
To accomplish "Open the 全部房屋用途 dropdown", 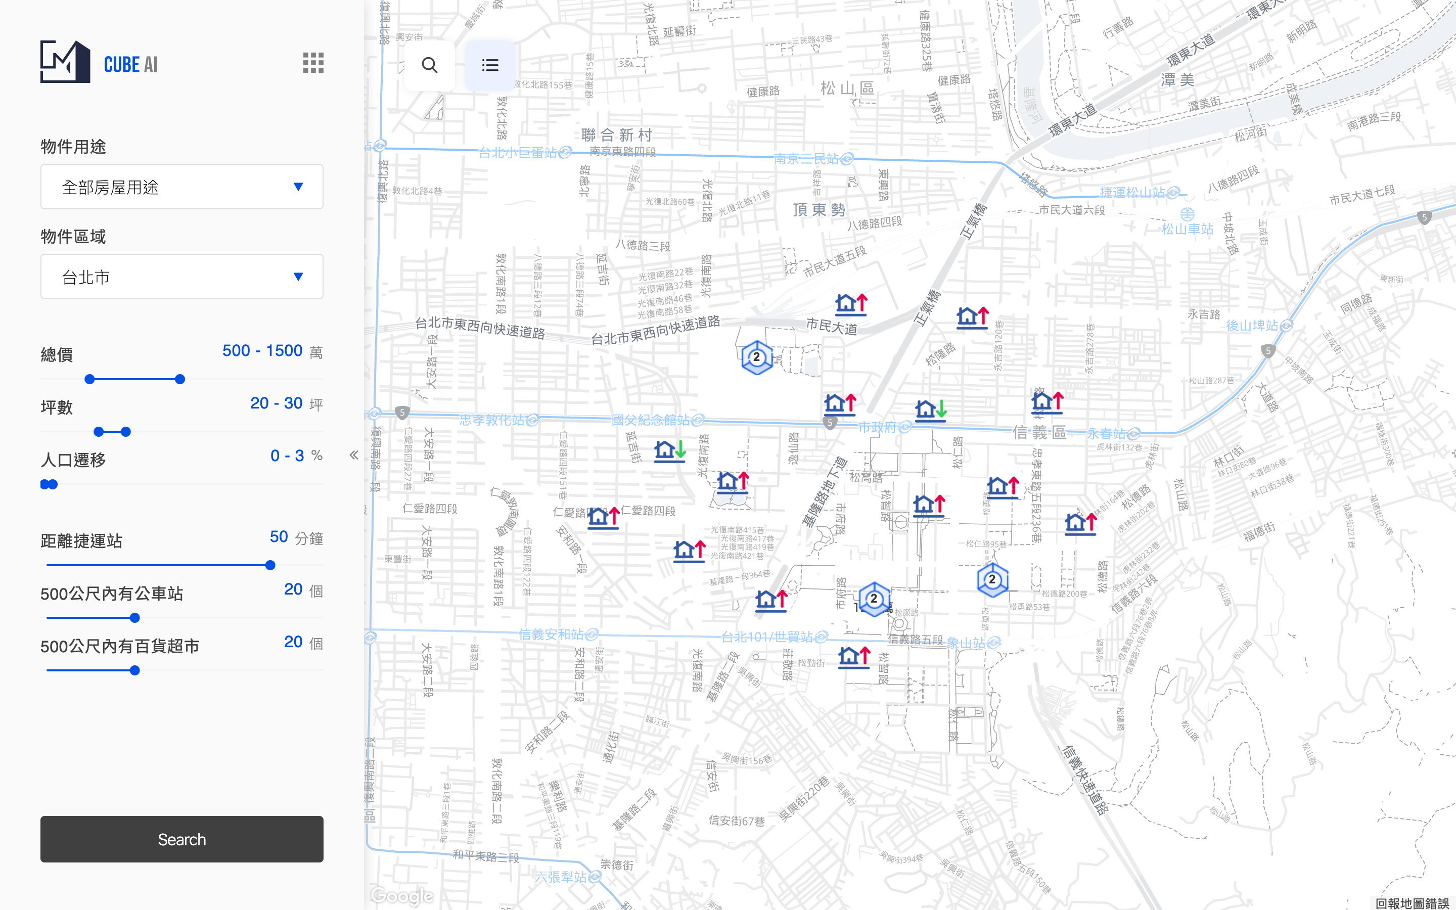I will coord(181,187).
